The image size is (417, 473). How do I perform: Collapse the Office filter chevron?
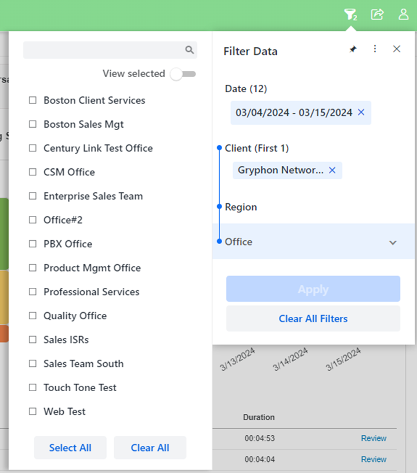pos(393,243)
